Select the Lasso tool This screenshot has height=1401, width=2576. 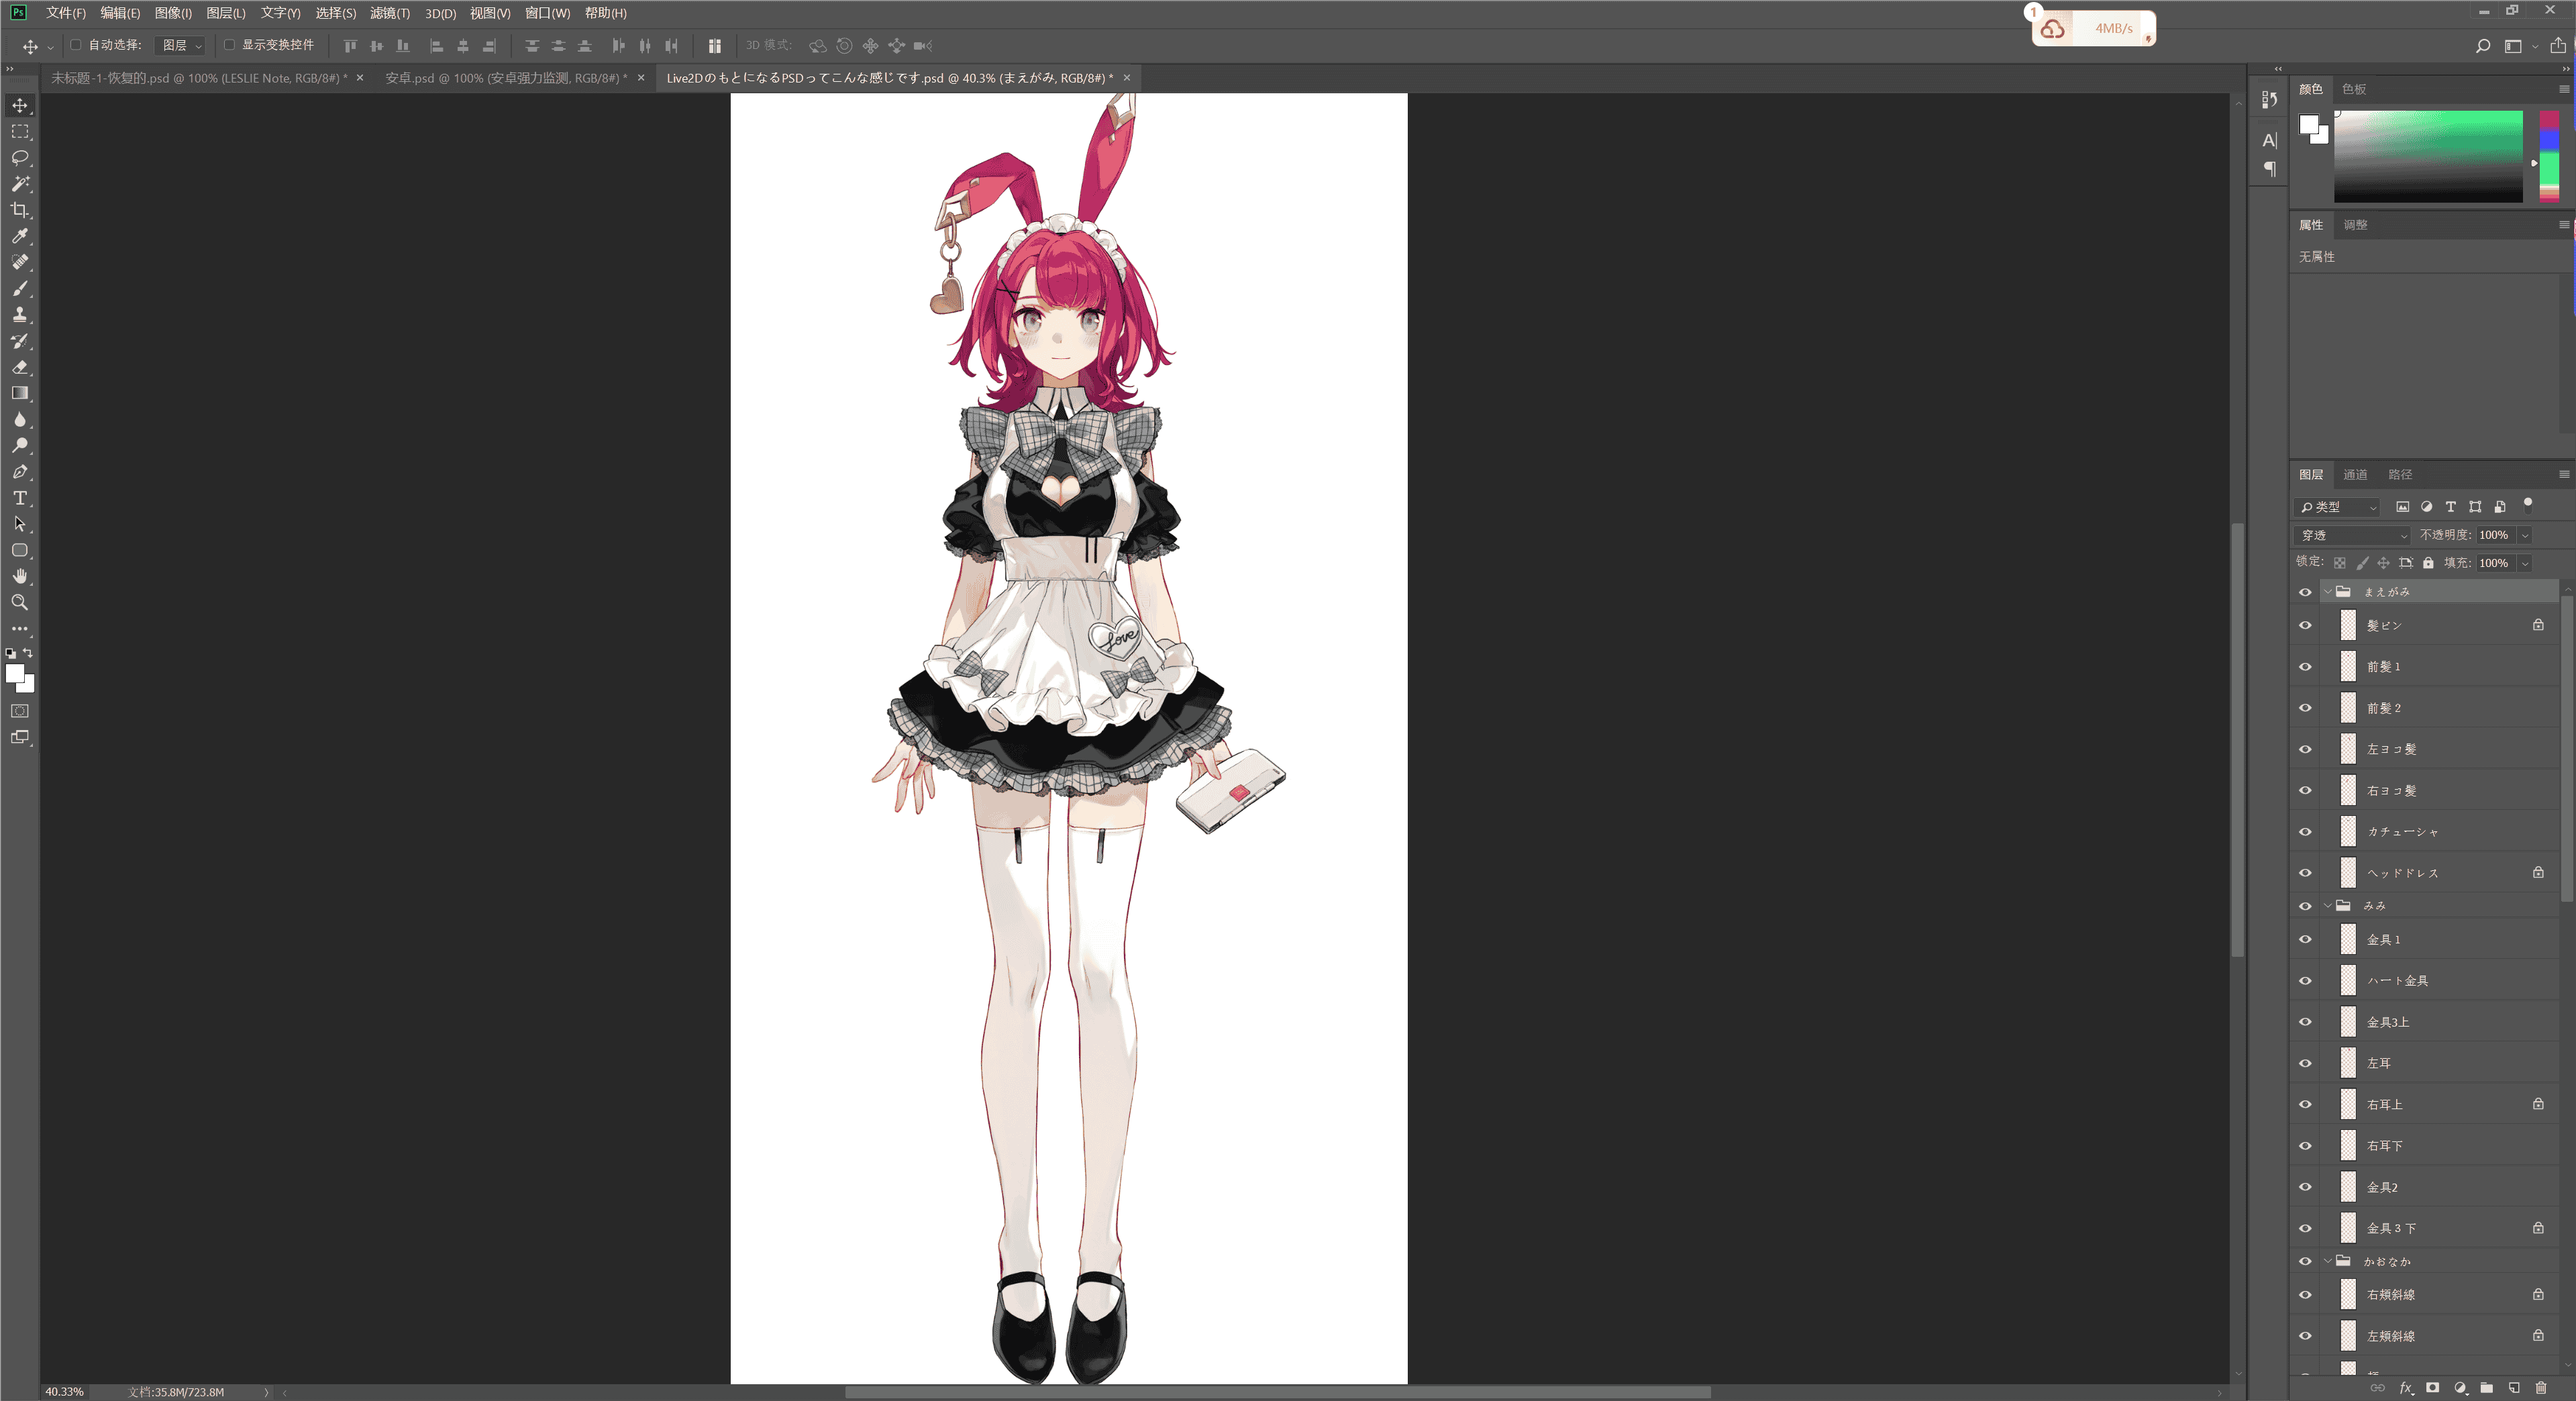pos(20,157)
